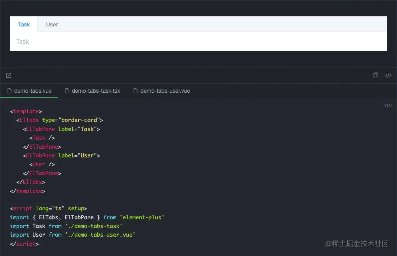The image size is (397, 256).
Task: Click the Task pane content text
Action: [x=23, y=42]
